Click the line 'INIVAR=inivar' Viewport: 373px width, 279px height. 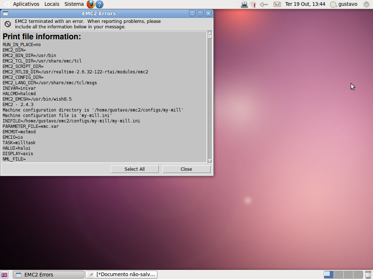click(x=19, y=88)
